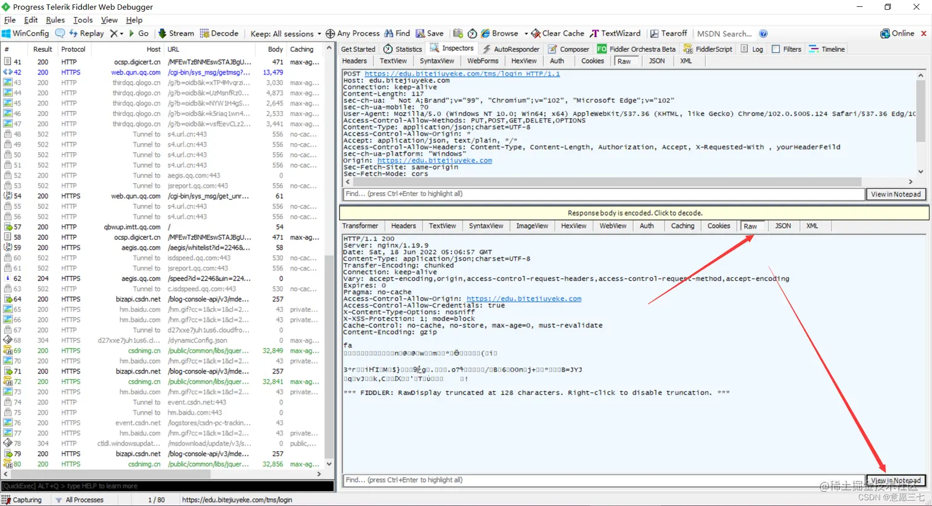The width and height of the screenshot is (932, 506).
Task: Click the timer stopwatch icon
Action: click(472, 33)
